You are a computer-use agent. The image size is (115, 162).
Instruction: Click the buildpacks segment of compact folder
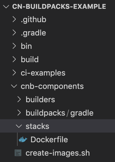45,113
